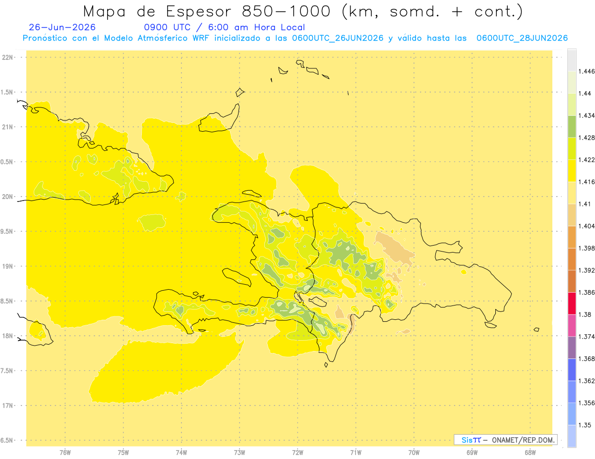The height and width of the screenshot is (459, 595).
Task: Click the longitude label '73W'
Action: click(x=239, y=452)
